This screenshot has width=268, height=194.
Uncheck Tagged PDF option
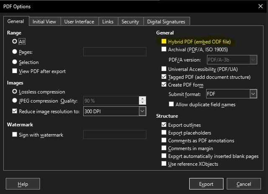pos(164,77)
